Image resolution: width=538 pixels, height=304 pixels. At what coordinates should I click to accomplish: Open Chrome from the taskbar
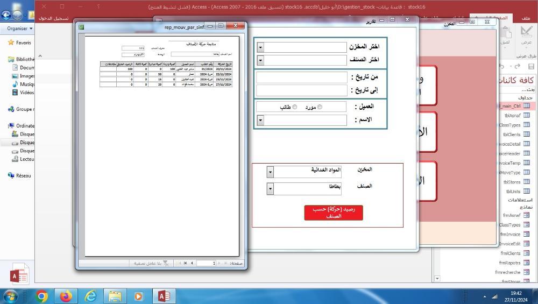(41, 296)
